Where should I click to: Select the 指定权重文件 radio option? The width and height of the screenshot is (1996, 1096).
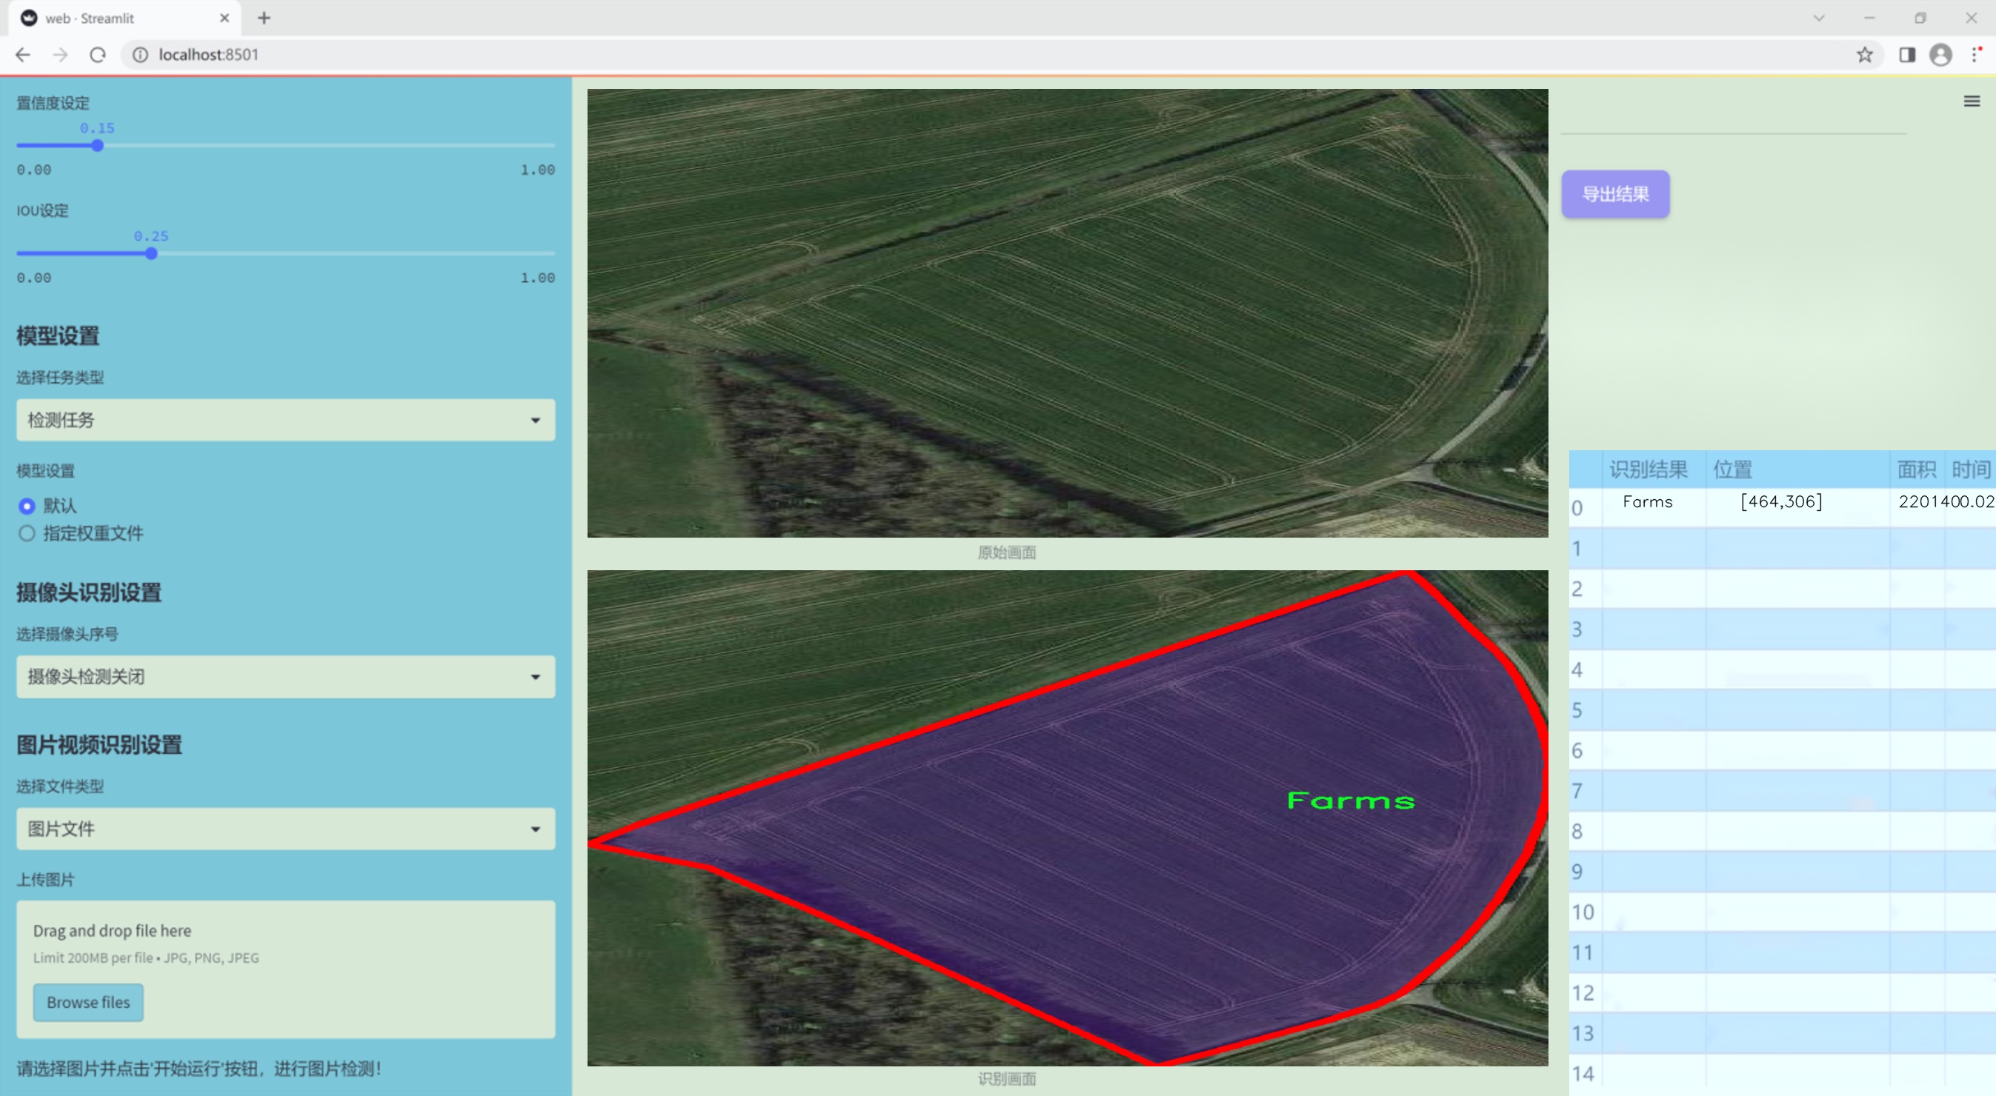coord(27,533)
